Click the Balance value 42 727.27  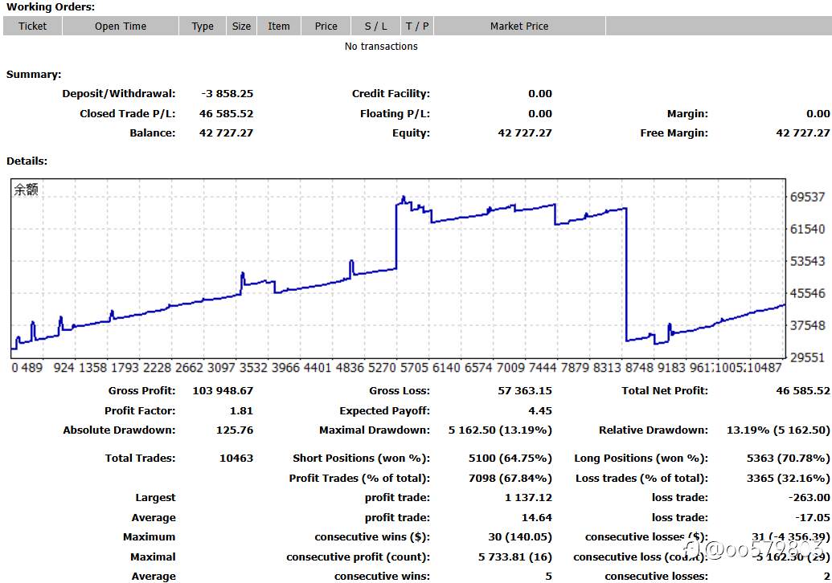point(226,133)
